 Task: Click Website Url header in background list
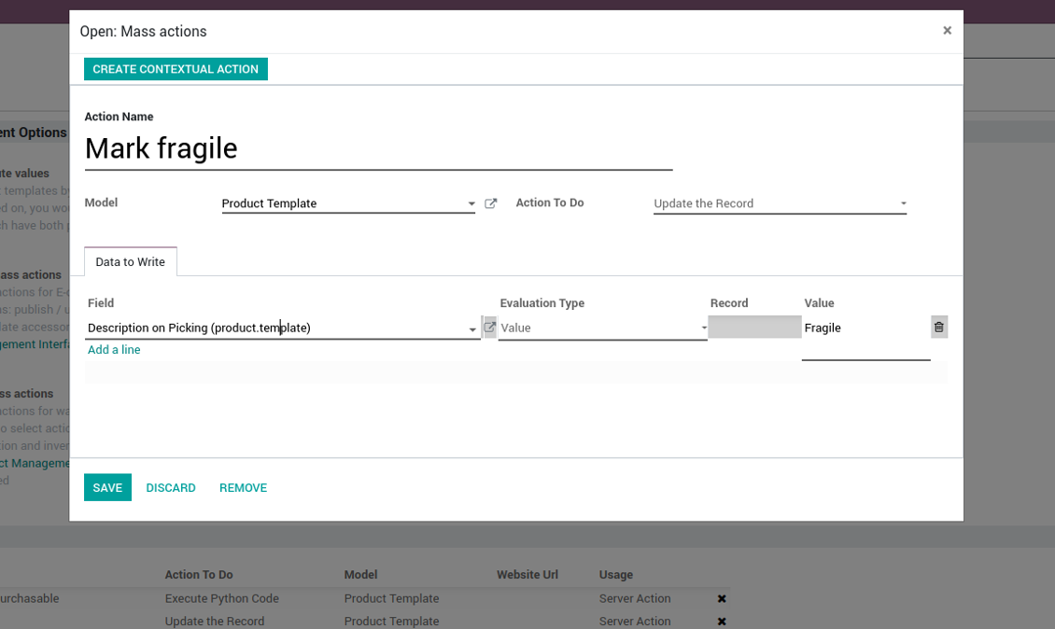click(527, 575)
